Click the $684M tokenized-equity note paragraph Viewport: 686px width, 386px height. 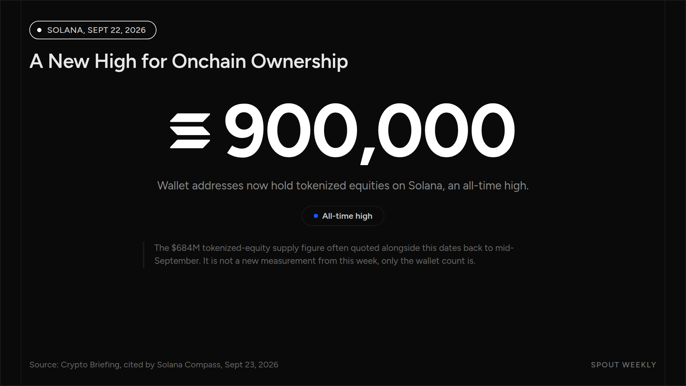[334, 254]
